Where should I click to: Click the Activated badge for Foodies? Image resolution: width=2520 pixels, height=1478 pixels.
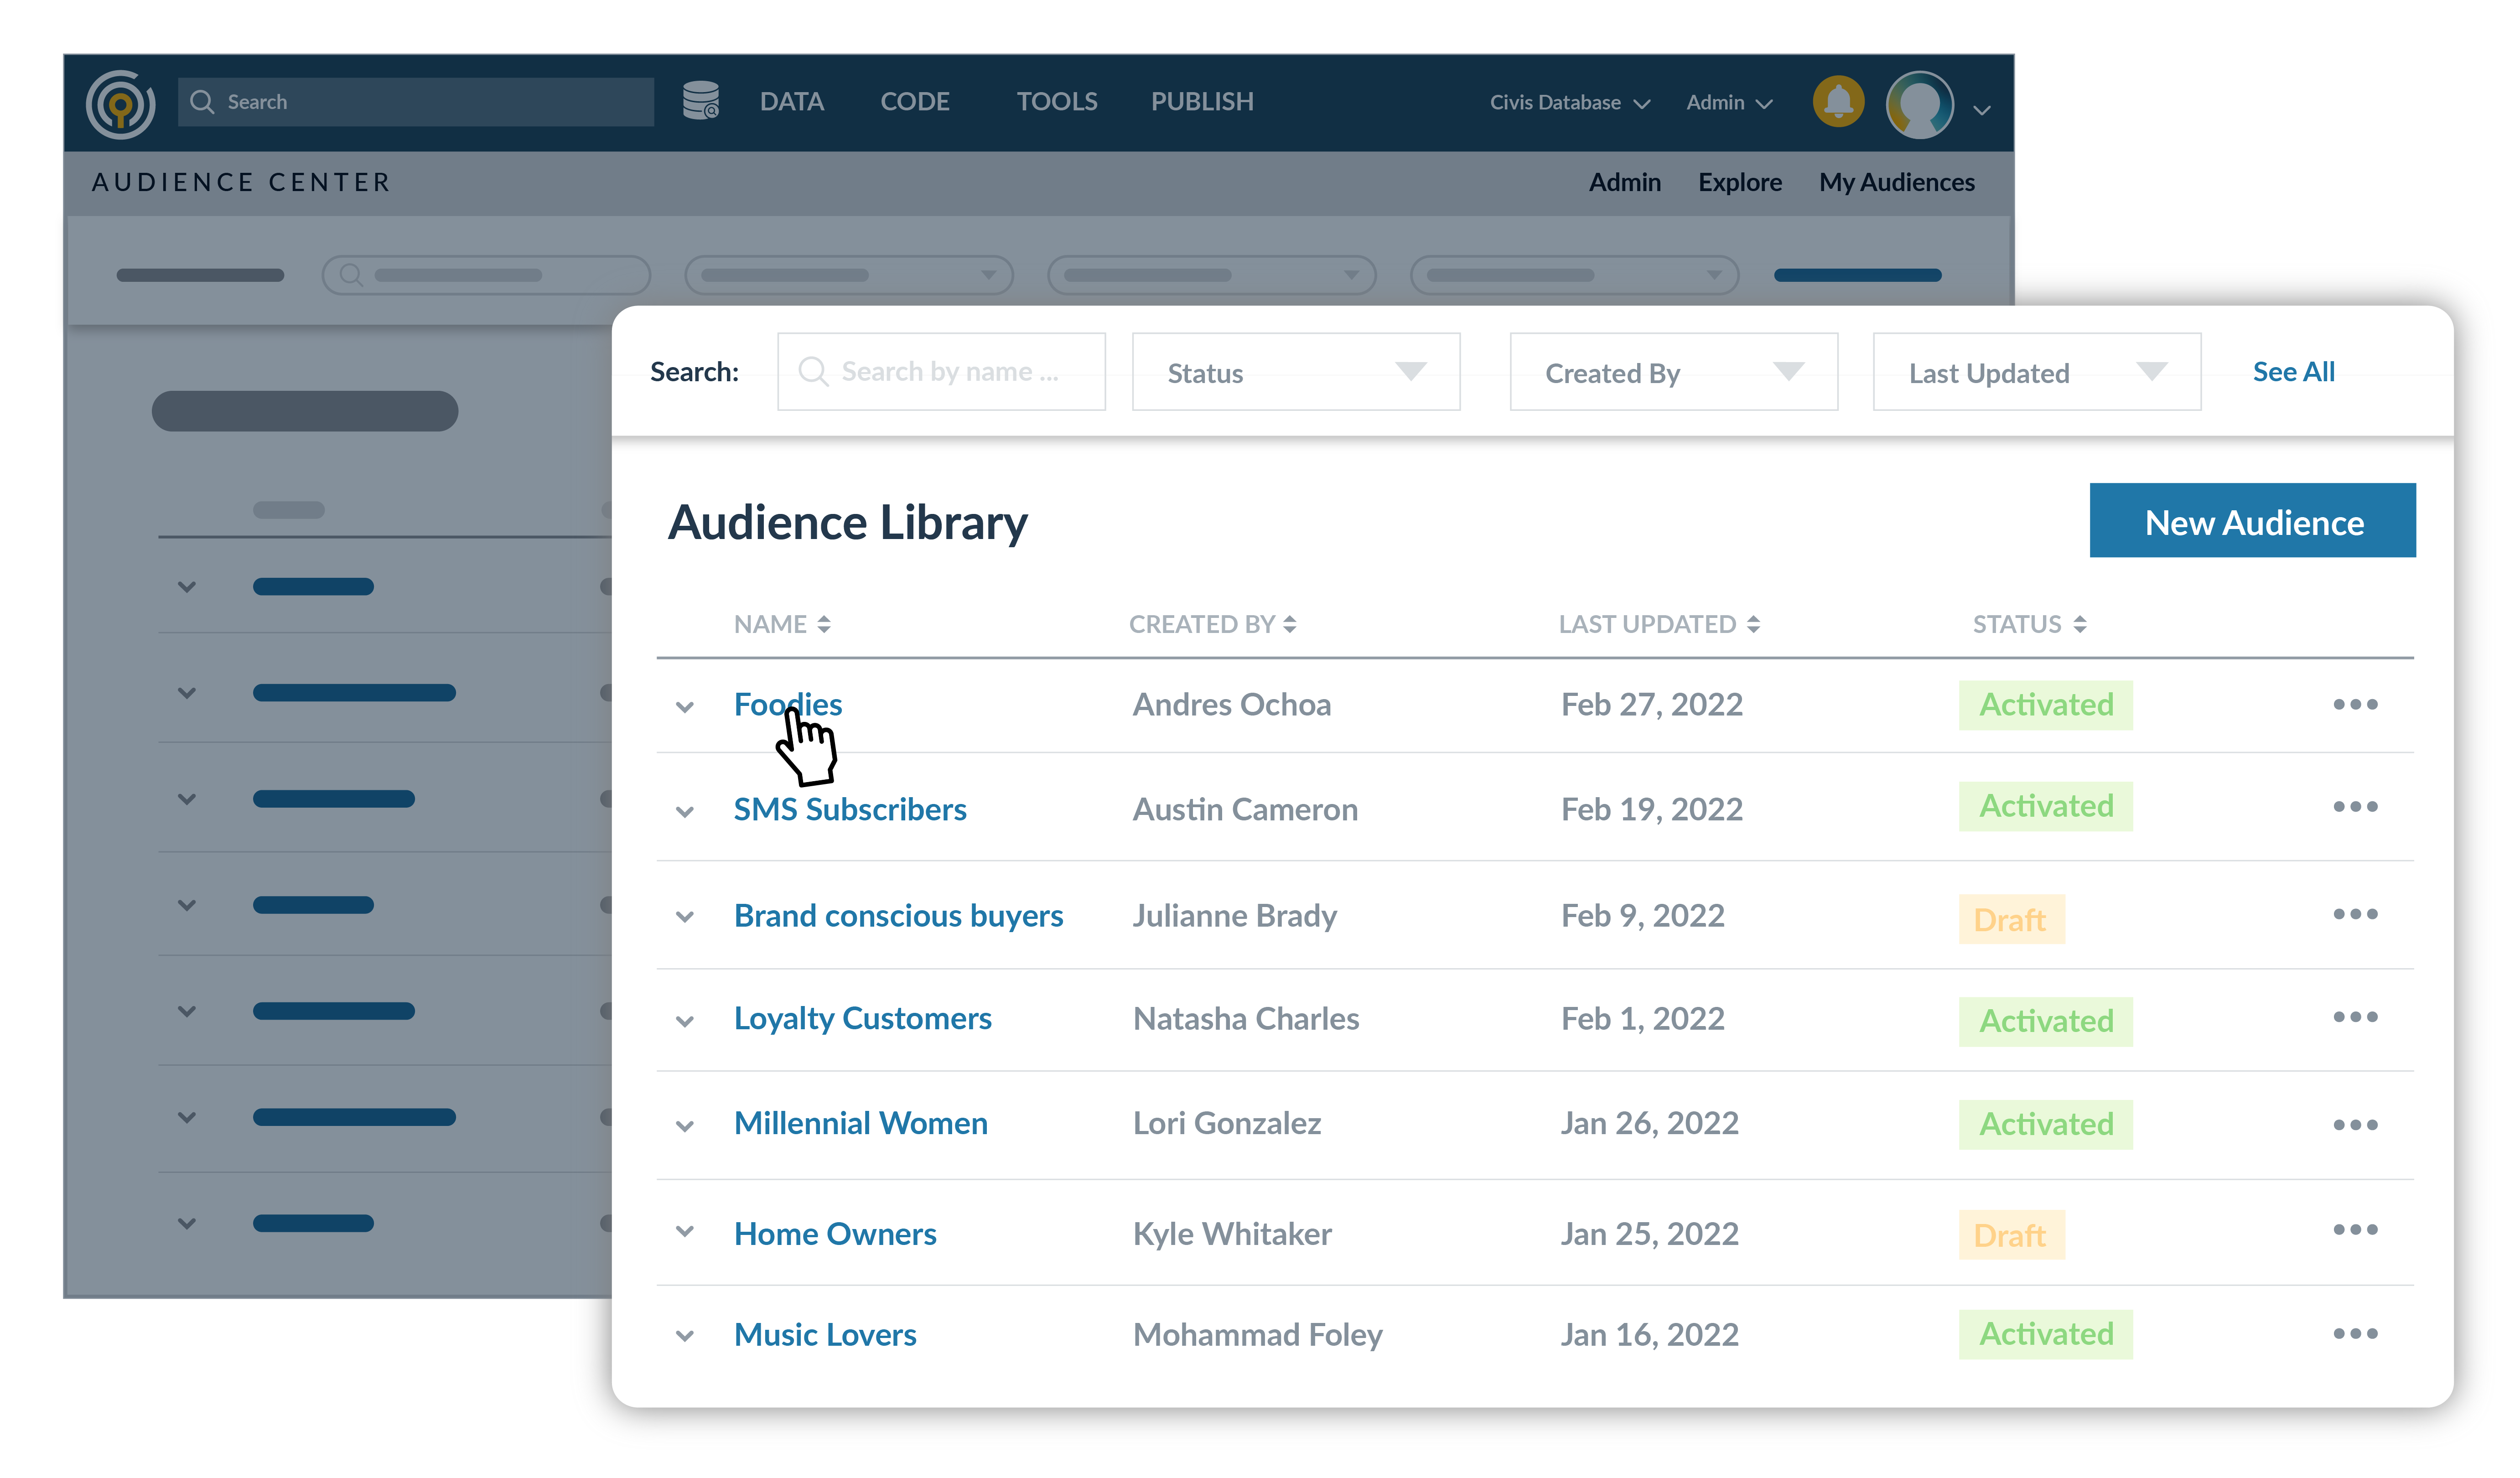tap(2046, 705)
